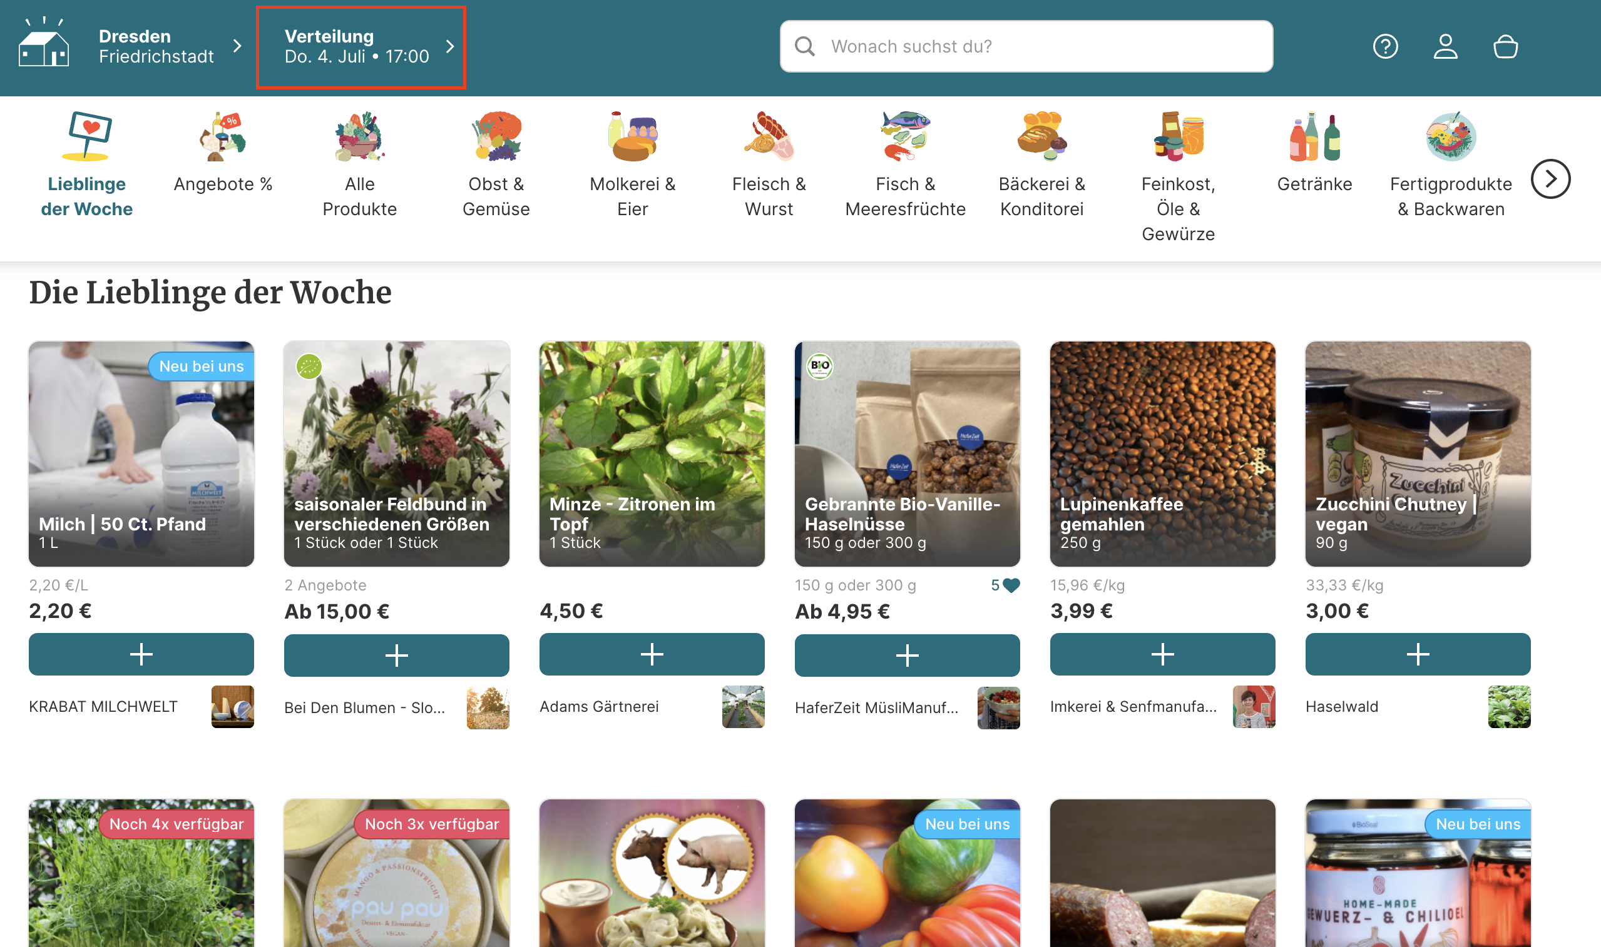Switch to the Alle Produkte tab

[x=359, y=165]
